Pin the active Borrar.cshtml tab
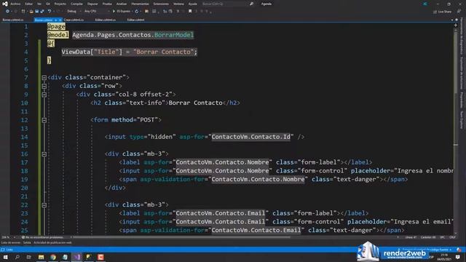Viewport: 466px width, 262px height. point(56,20)
